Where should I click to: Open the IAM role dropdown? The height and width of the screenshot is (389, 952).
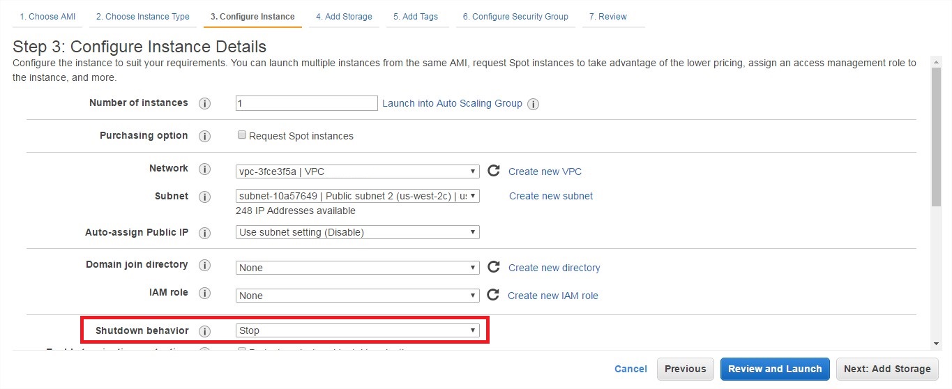coord(358,296)
